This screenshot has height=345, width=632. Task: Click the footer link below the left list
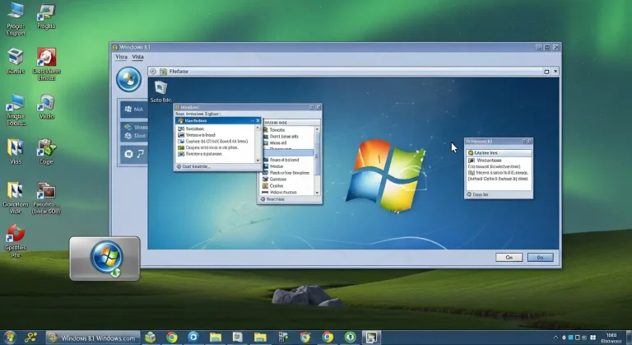click(x=197, y=166)
